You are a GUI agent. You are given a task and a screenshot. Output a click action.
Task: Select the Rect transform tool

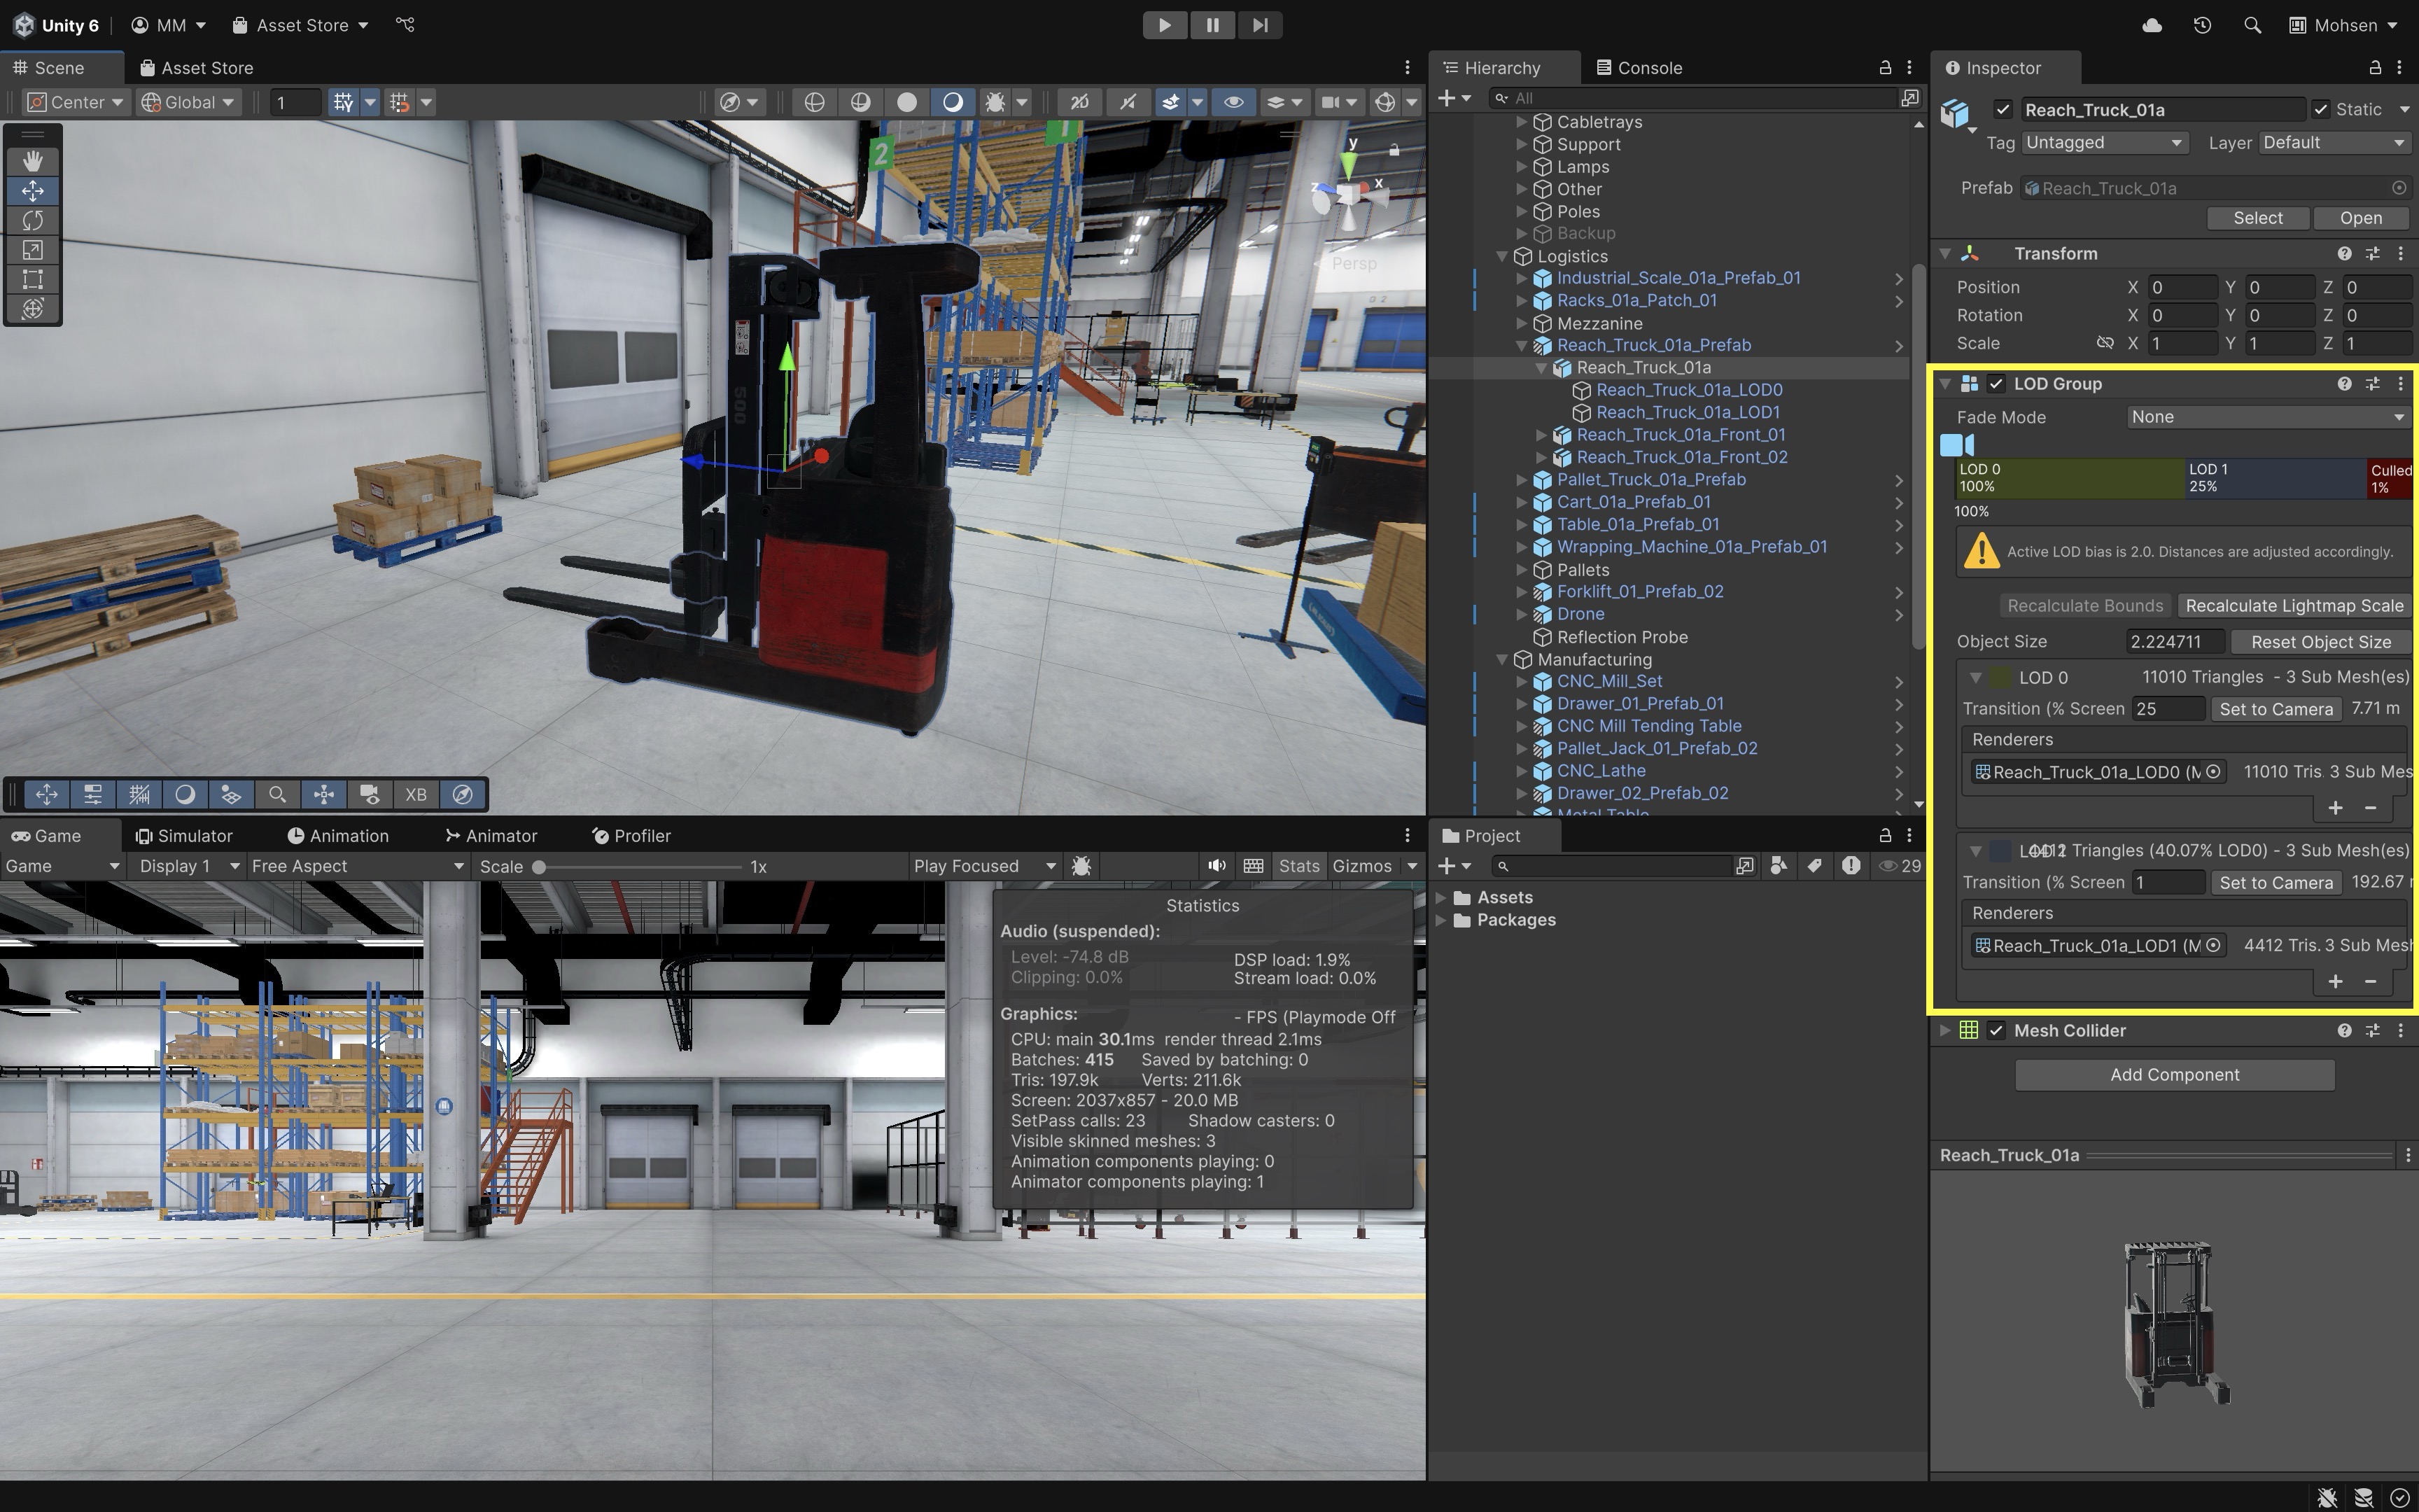click(x=33, y=279)
